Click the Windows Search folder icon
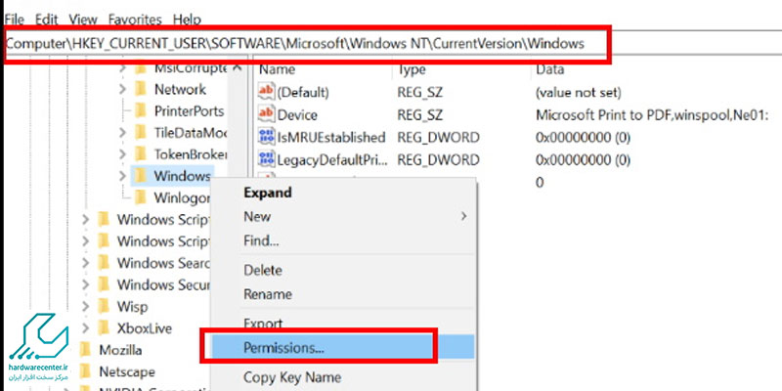Image resolution: width=782 pixels, height=391 pixels. click(x=104, y=262)
